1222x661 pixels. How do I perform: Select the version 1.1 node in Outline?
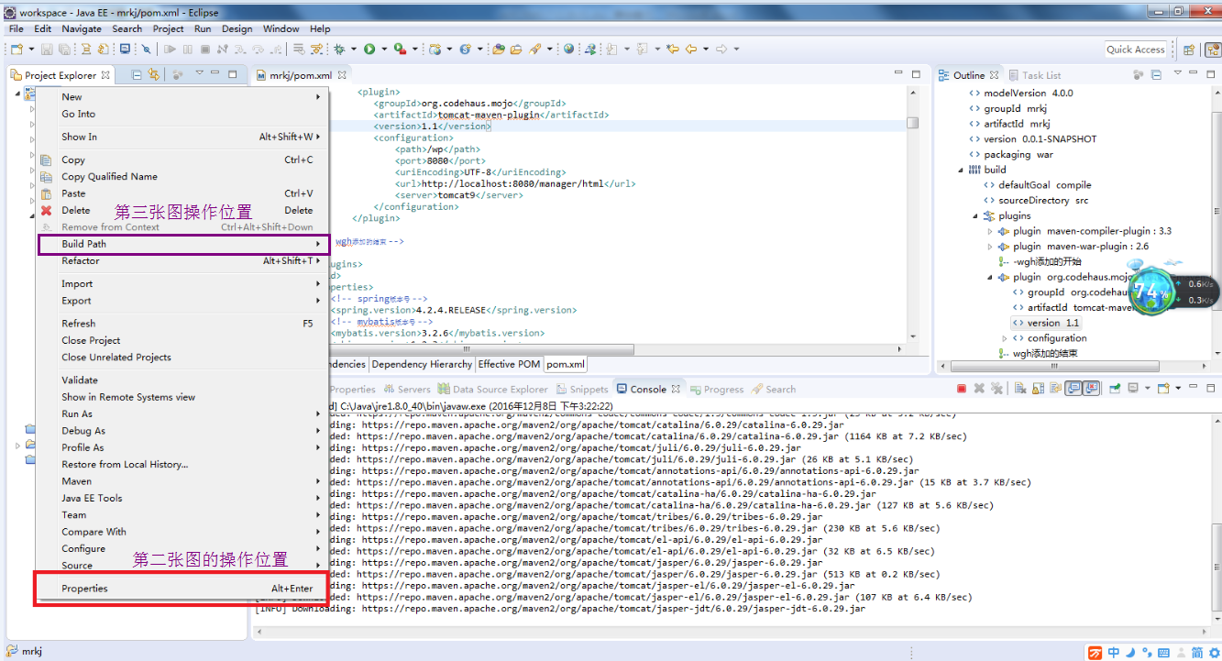[1045, 323]
